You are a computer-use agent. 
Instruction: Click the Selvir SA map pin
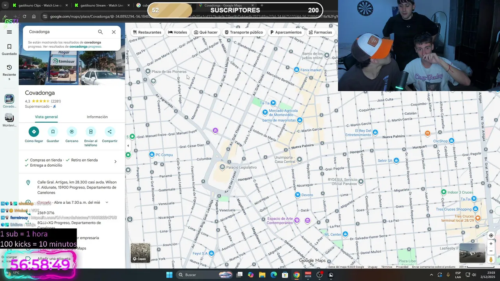tap(396, 160)
